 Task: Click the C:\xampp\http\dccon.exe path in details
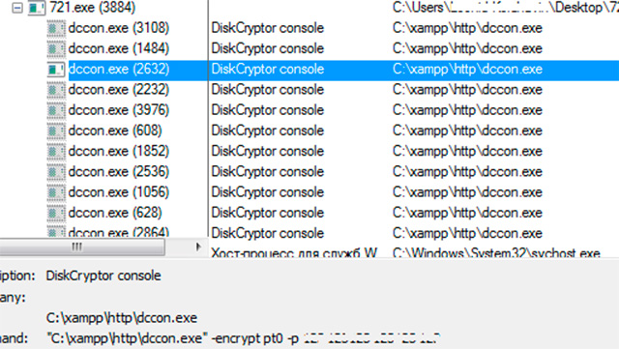pyautogui.click(x=122, y=318)
